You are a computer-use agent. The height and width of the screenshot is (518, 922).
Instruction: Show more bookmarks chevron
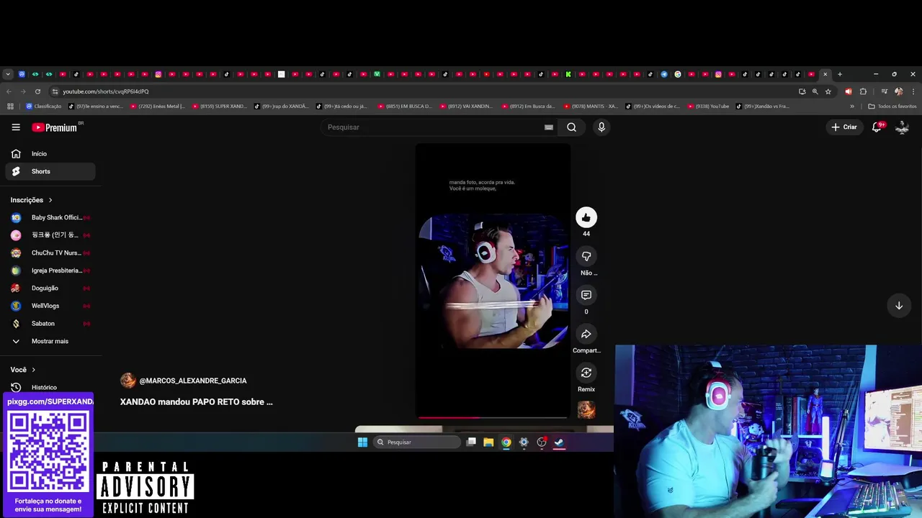[x=852, y=106]
